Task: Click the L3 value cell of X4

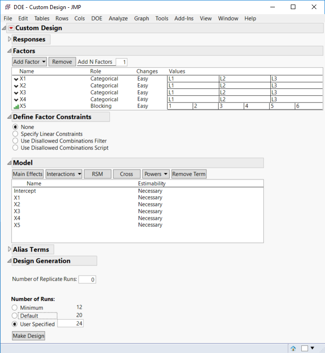Action: tap(296, 99)
